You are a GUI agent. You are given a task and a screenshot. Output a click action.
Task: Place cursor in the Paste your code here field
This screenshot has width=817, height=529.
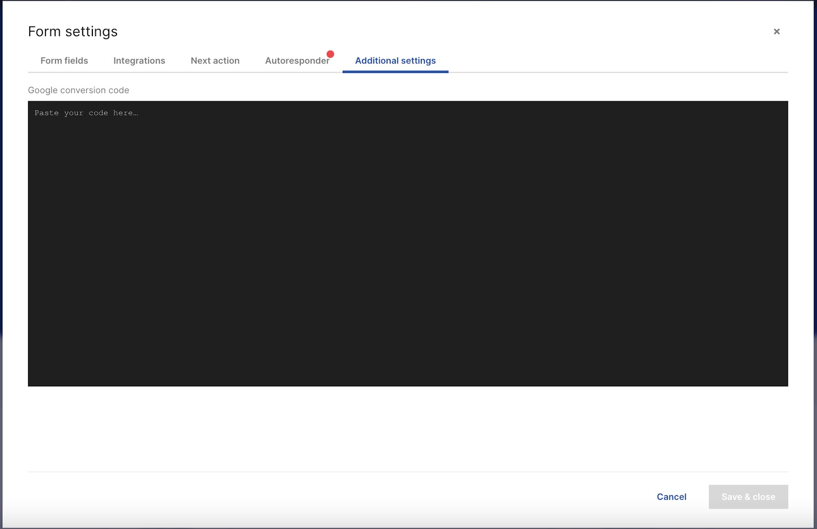(x=86, y=113)
